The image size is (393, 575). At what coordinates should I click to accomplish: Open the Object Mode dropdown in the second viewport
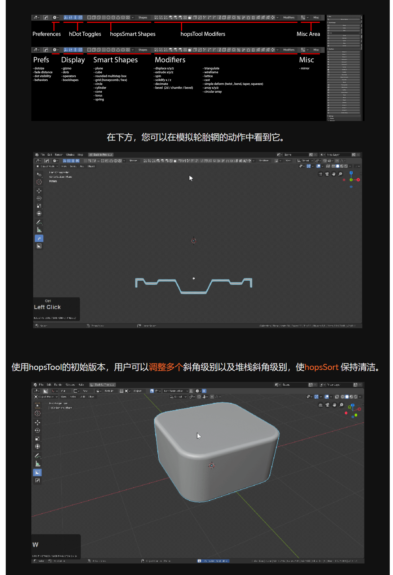45,397
